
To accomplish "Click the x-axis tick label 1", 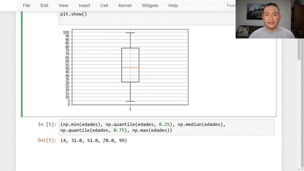I will pyautogui.click(x=130, y=109).
